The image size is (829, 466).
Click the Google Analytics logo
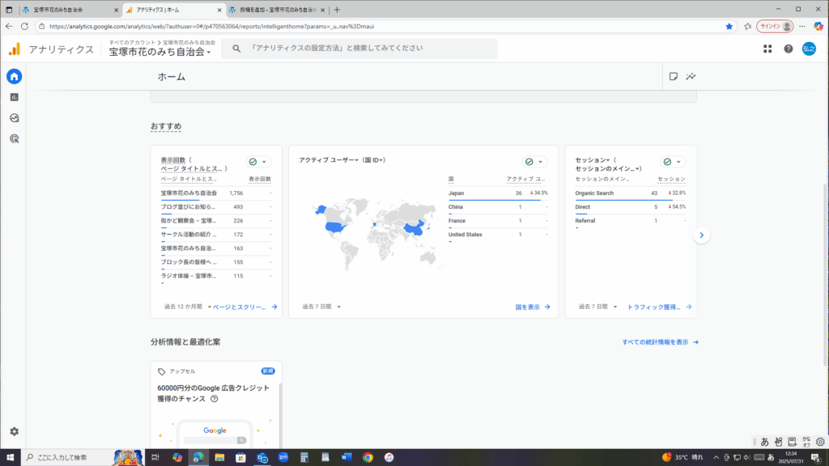pyautogui.click(x=15, y=49)
